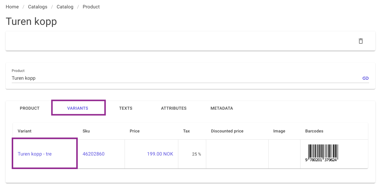Click the Product breadcrumb item
The width and height of the screenshot is (380, 187).
pyautogui.click(x=91, y=7)
